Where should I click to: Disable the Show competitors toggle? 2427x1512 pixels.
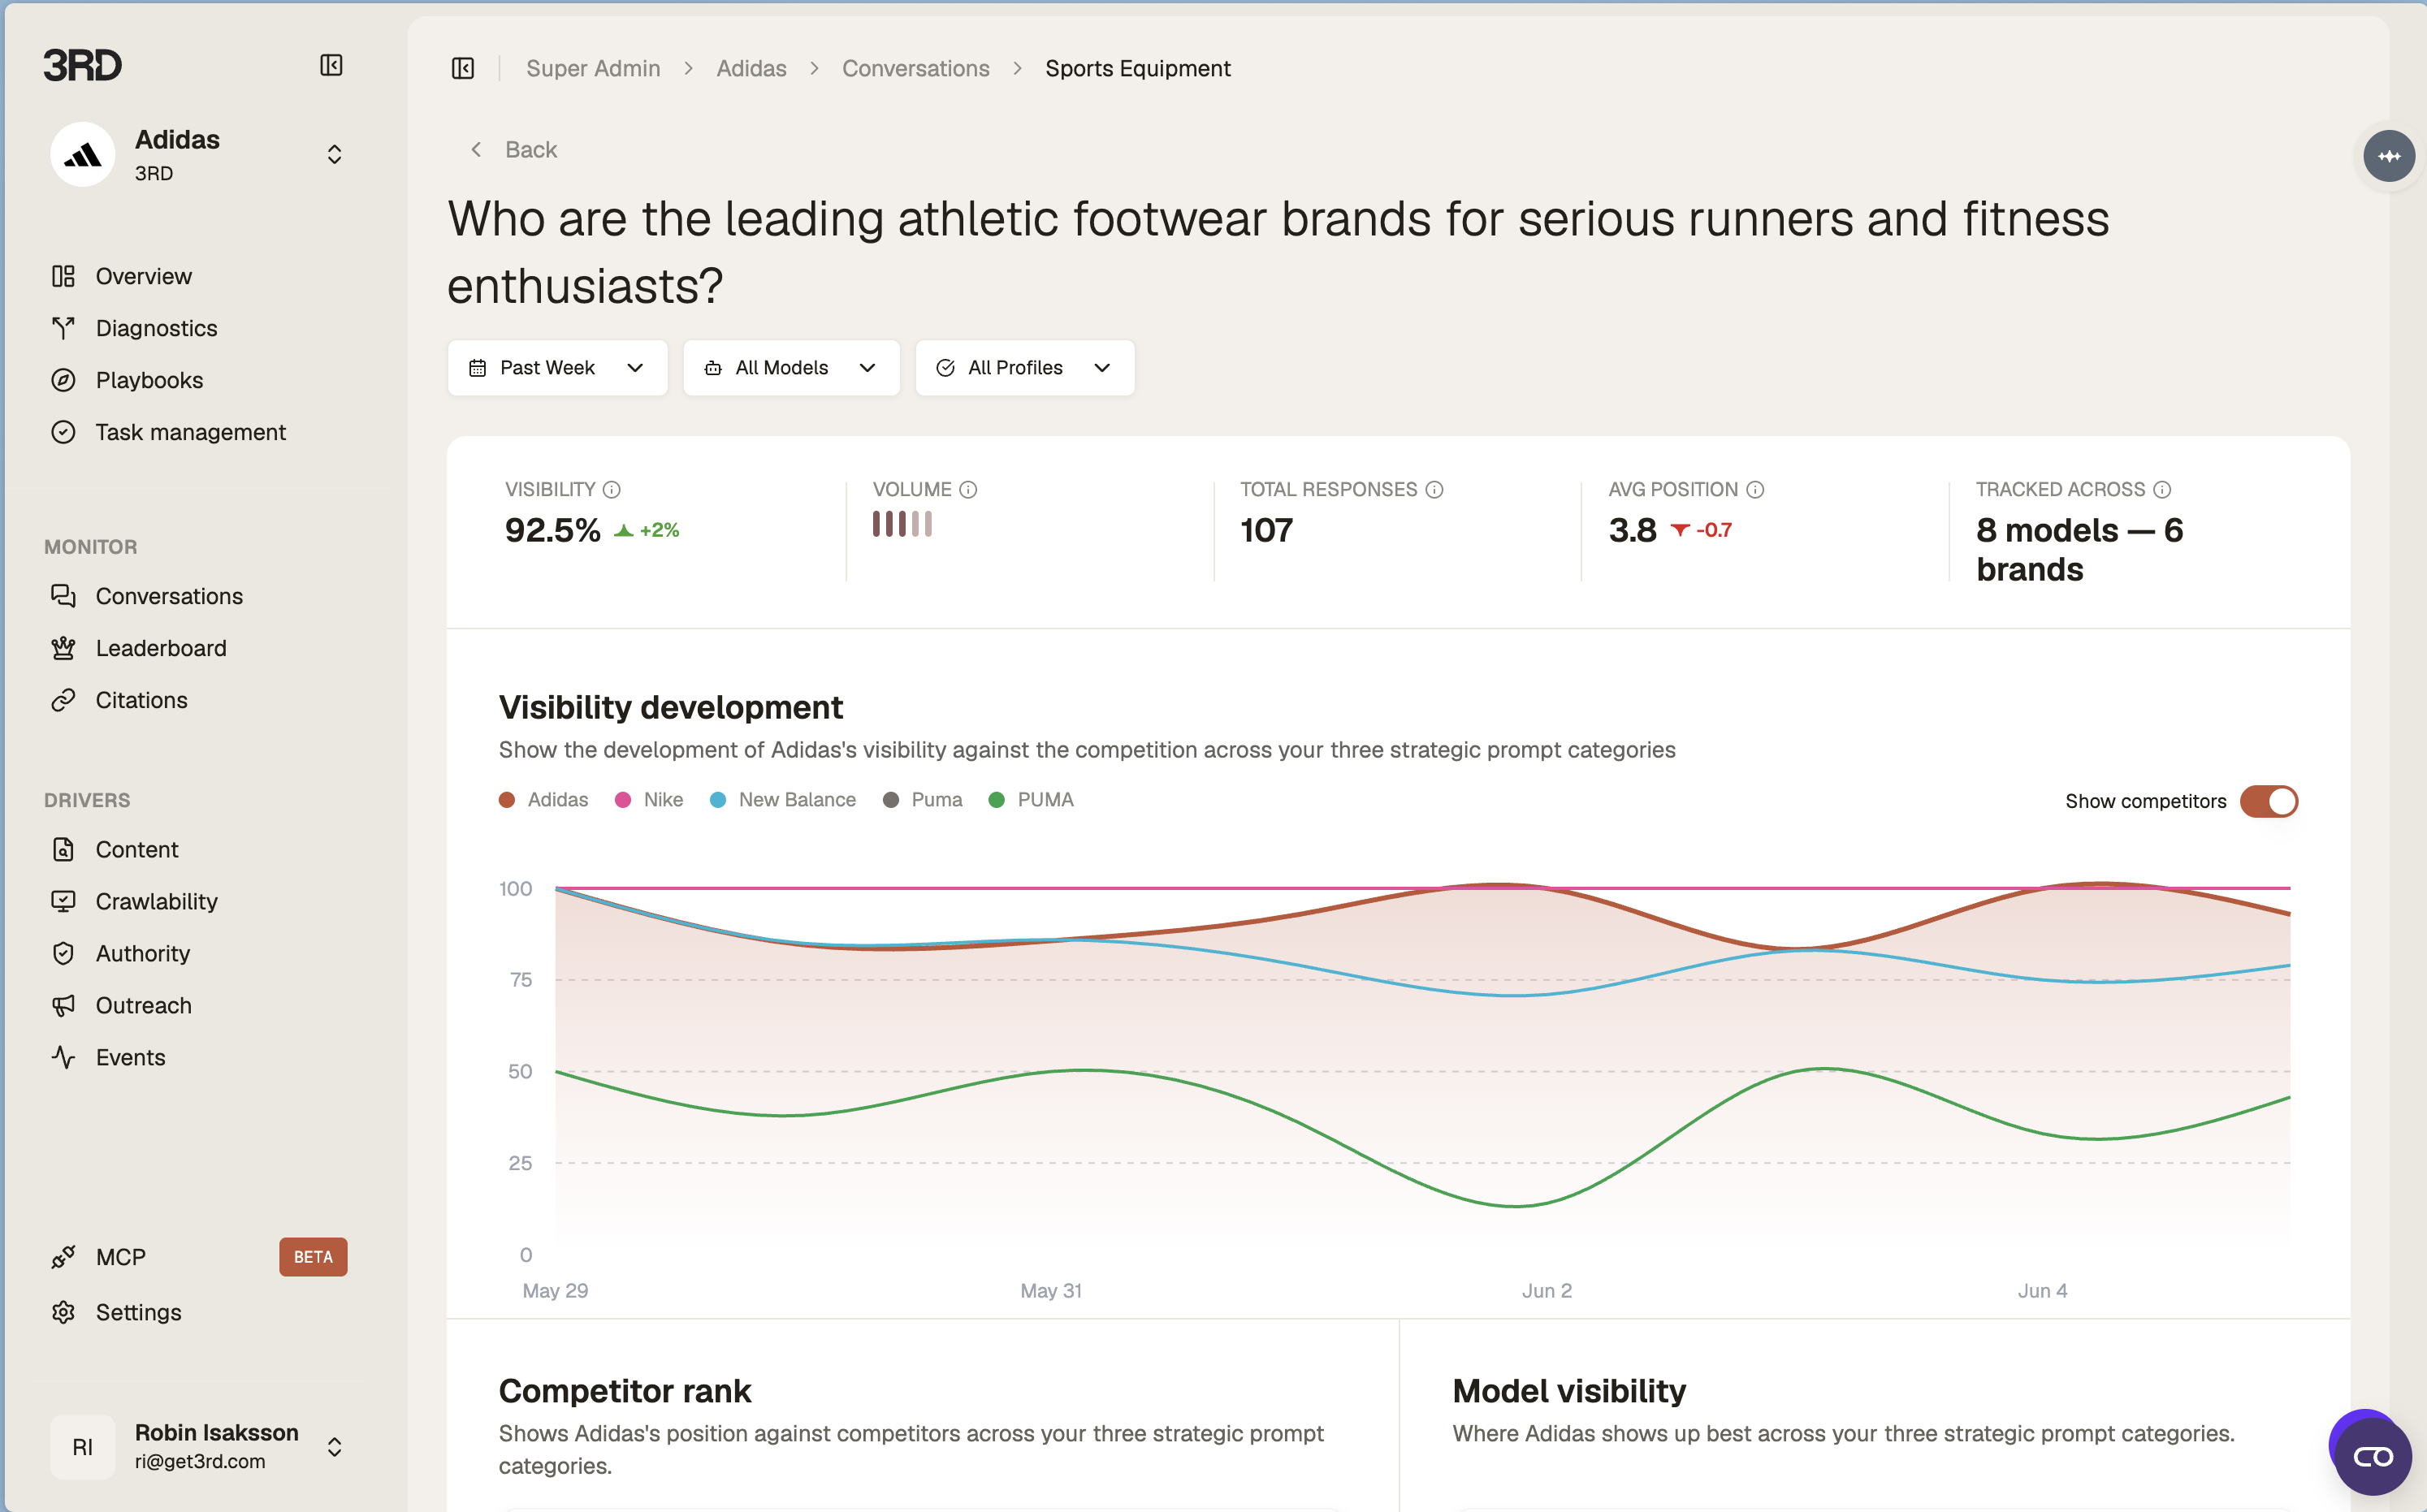pyautogui.click(x=2268, y=801)
